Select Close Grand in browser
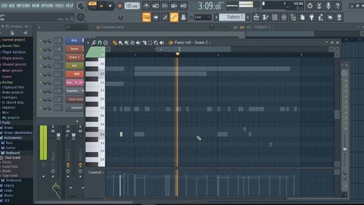 click(x=13, y=158)
